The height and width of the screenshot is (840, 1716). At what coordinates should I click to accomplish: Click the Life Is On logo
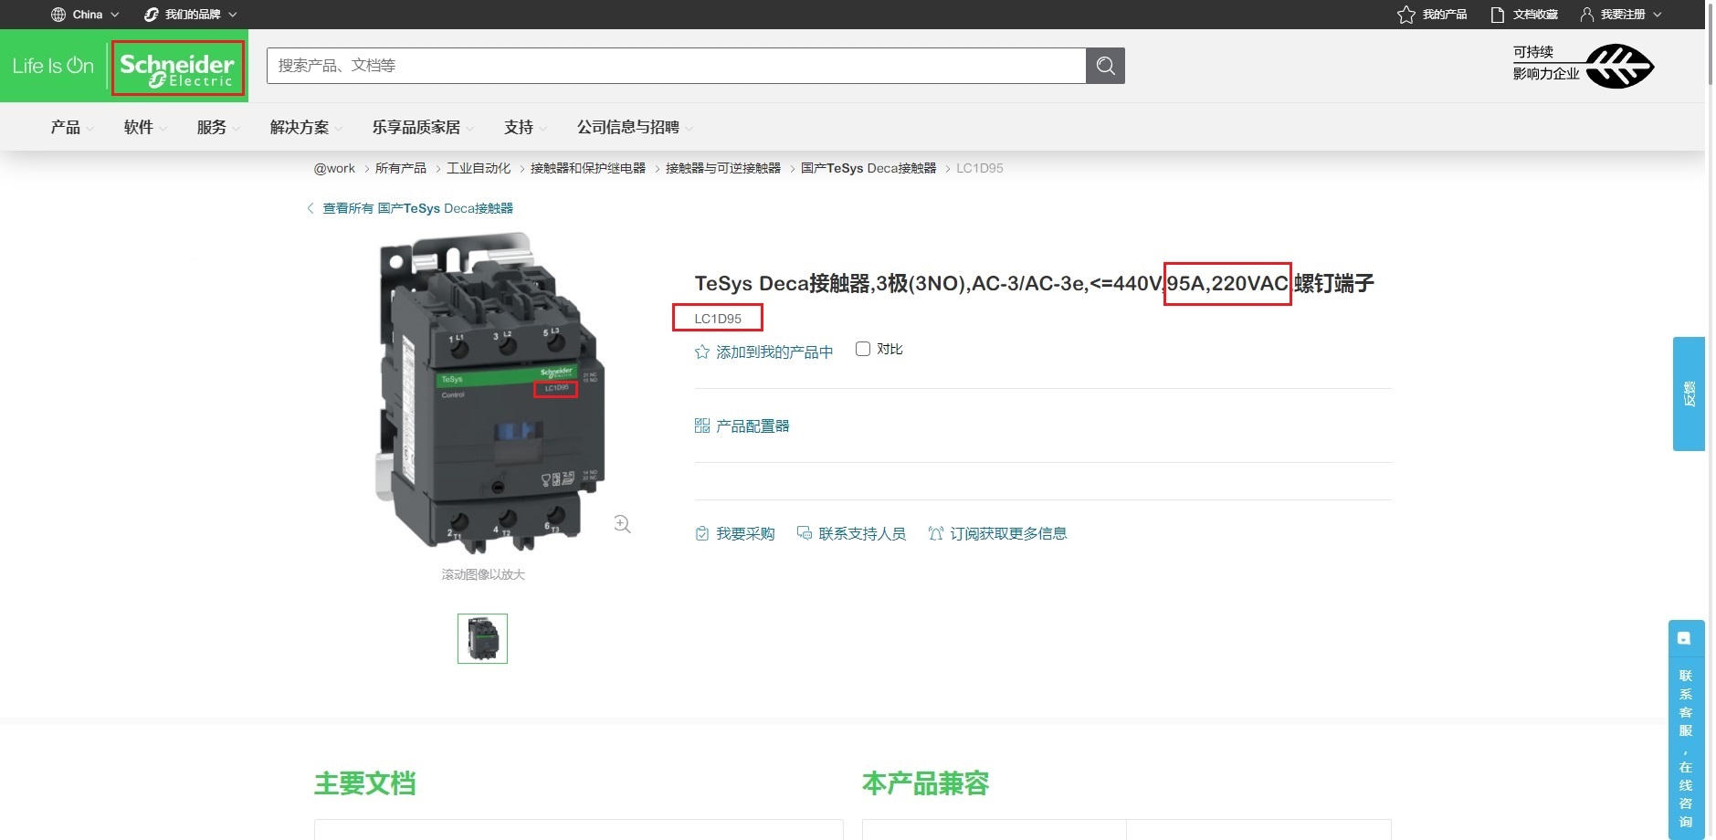click(53, 66)
